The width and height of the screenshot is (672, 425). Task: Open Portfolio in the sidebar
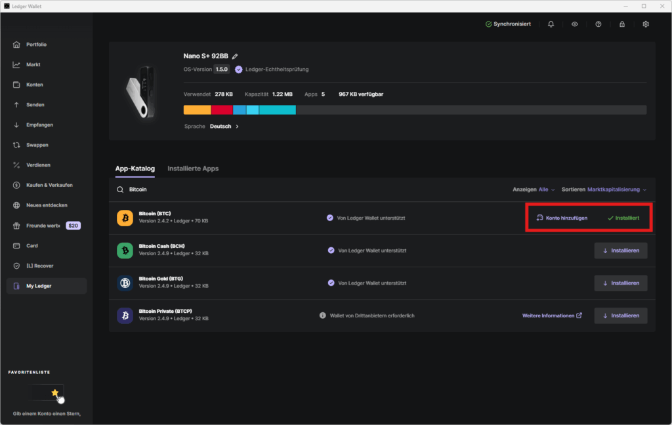36,45
